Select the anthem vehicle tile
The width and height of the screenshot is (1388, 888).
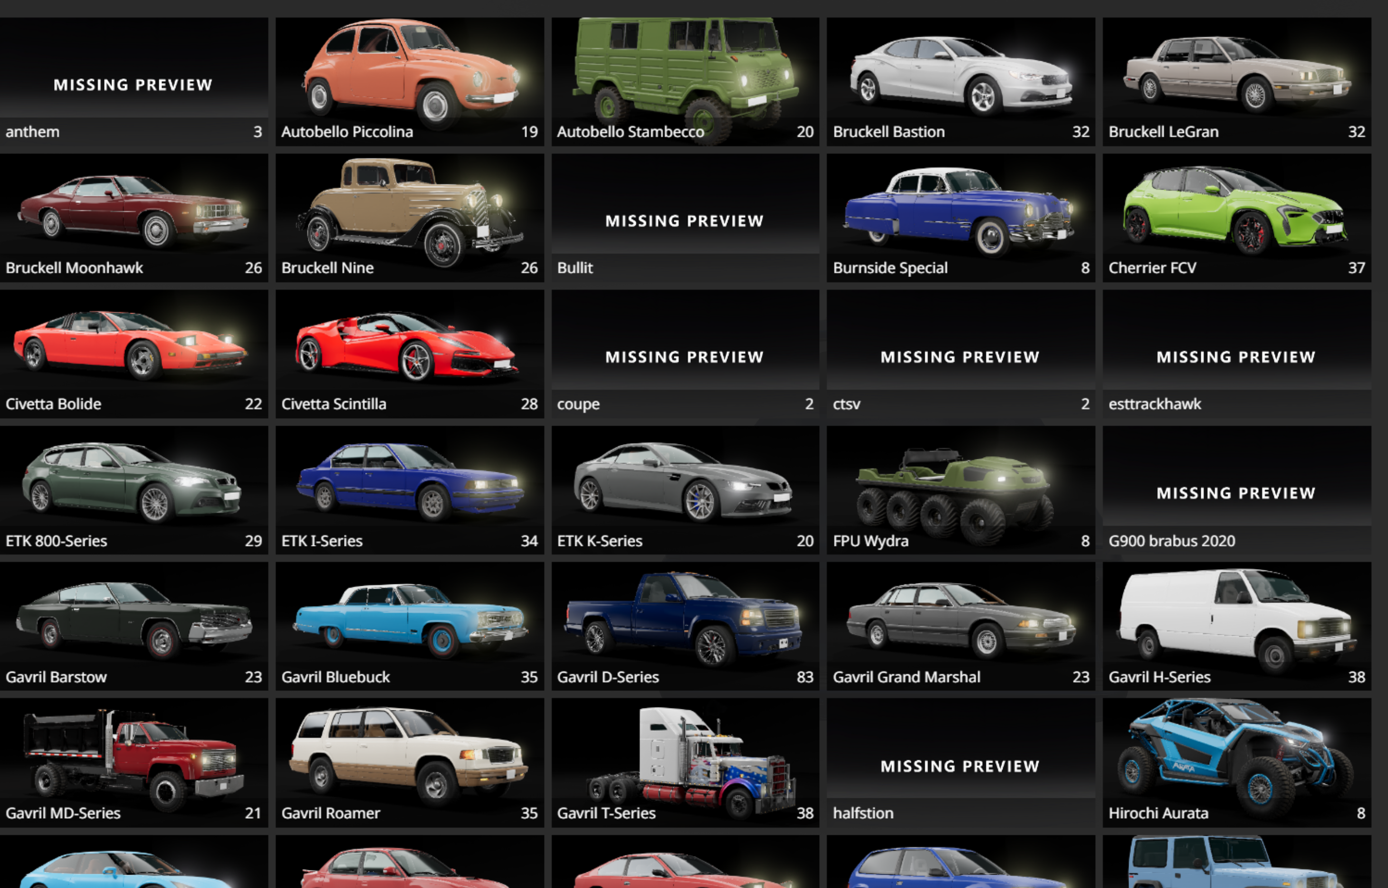(134, 81)
